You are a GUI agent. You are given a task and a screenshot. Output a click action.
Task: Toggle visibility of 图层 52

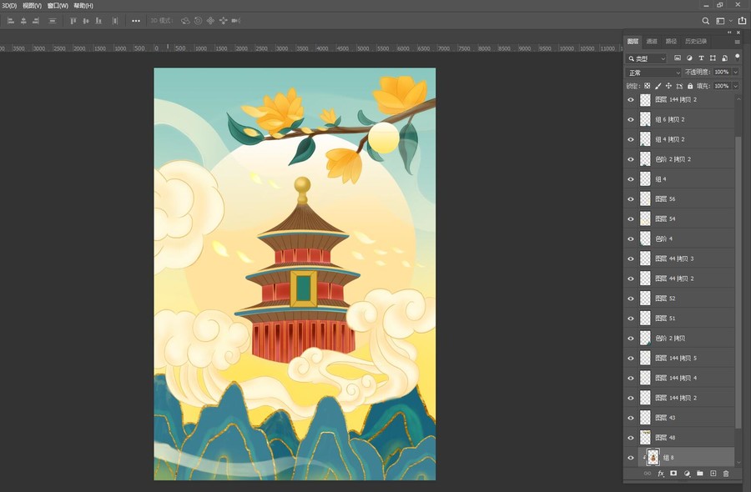click(x=630, y=299)
